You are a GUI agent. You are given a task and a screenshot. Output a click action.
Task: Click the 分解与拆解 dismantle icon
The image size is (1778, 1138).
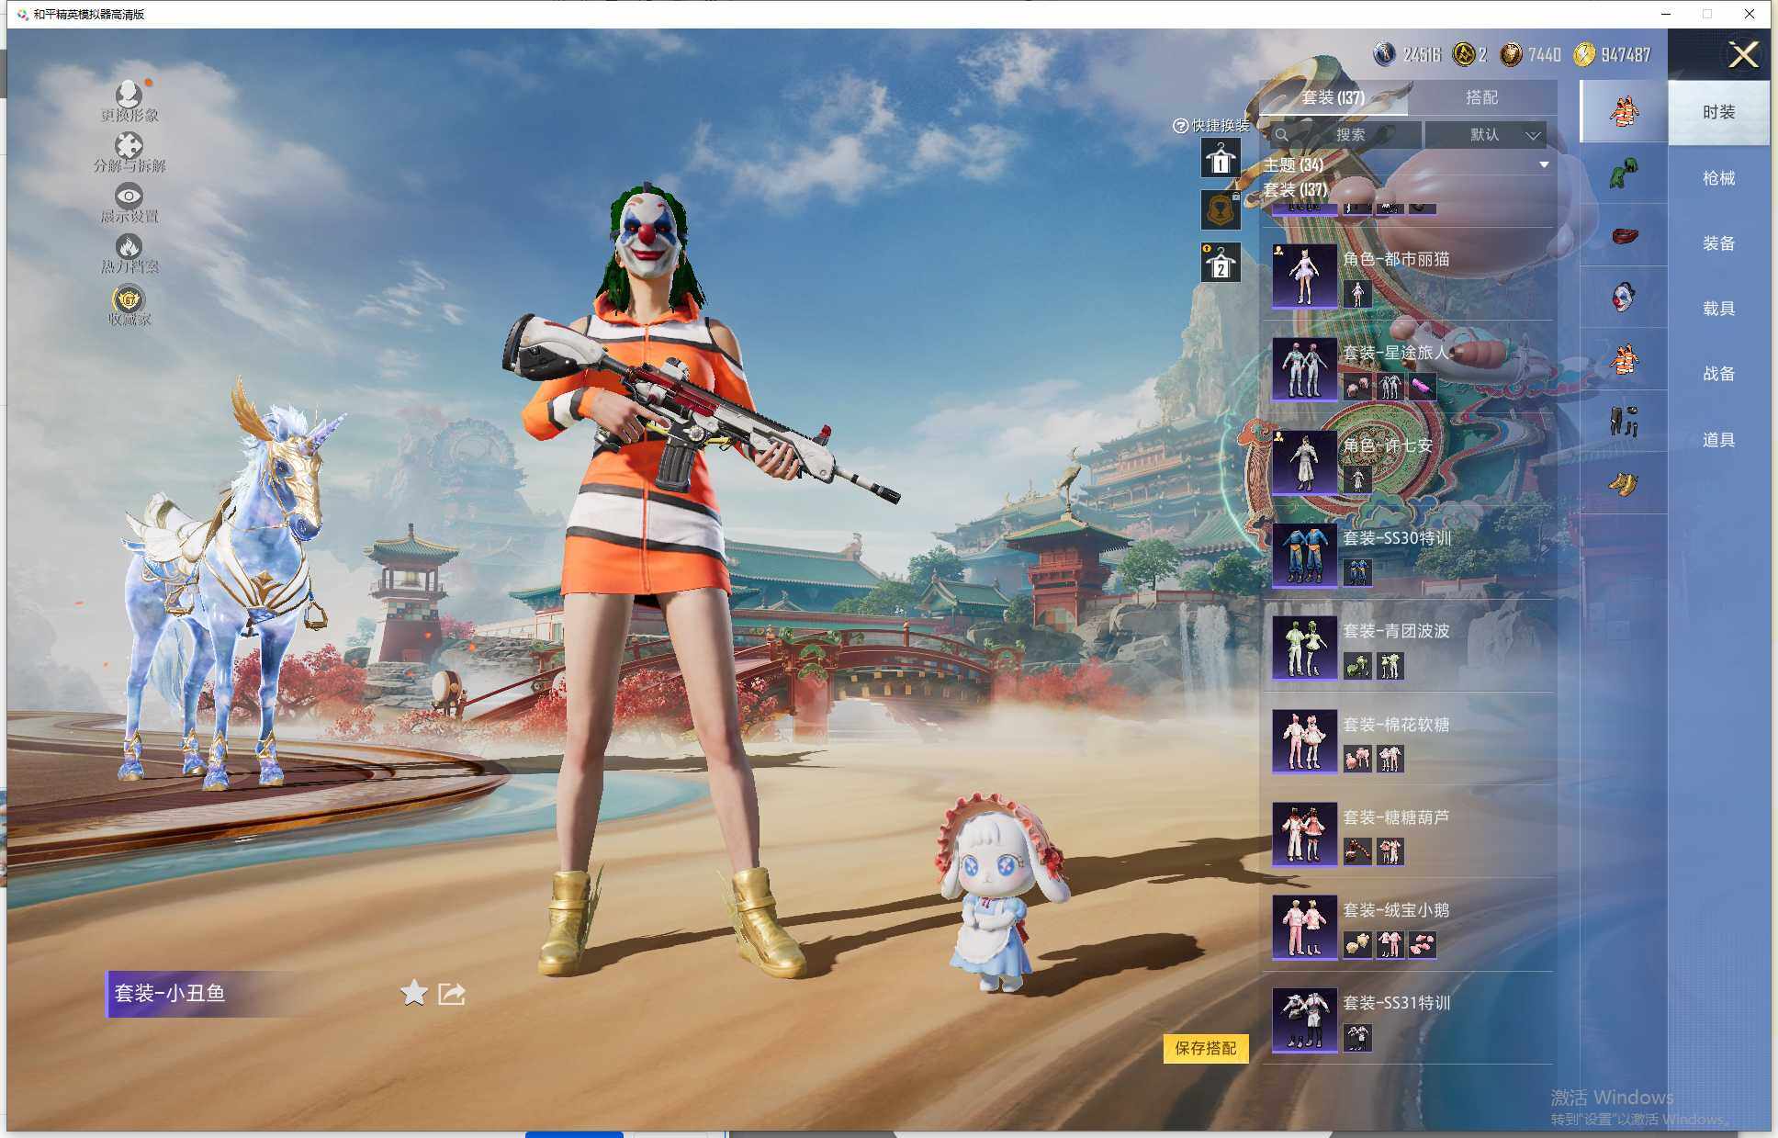point(129,146)
